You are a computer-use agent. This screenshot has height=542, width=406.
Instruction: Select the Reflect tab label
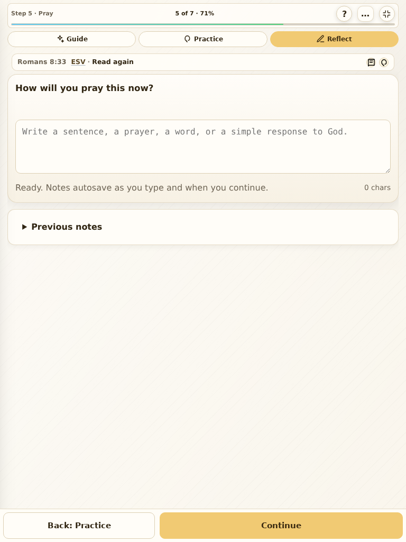339,39
